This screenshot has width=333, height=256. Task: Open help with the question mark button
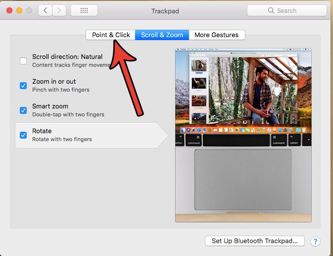click(316, 241)
